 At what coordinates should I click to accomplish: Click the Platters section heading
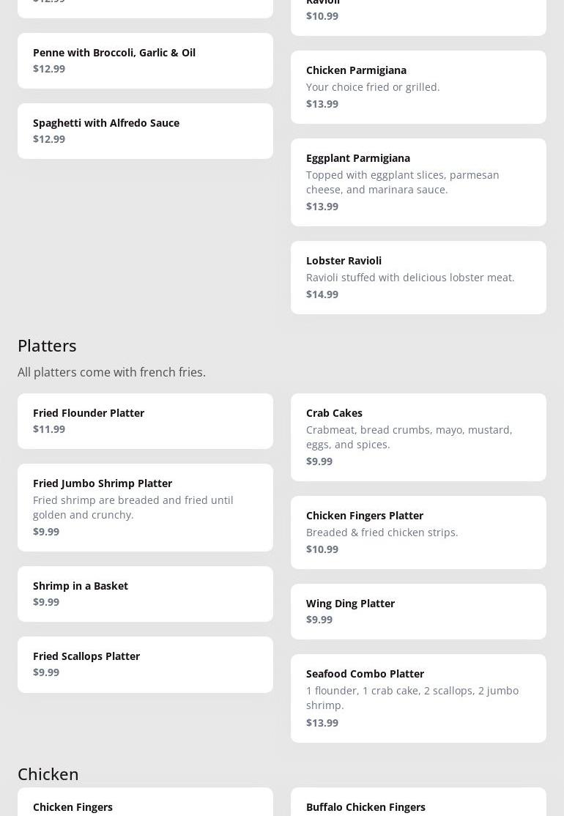coord(47,345)
